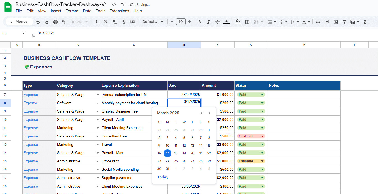Viewport: 378px width, 194px height.
Task: Open the File menu
Action: point(19,11)
